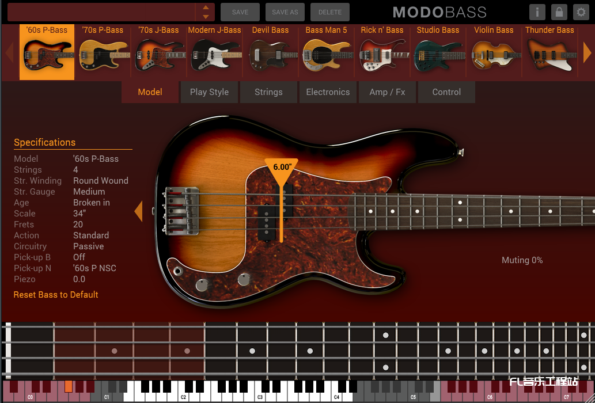The image size is (595, 403).
Task: Pick the Rick n' Bass model
Action: 382,52
